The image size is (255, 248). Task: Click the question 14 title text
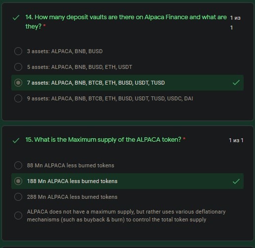(126, 22)
